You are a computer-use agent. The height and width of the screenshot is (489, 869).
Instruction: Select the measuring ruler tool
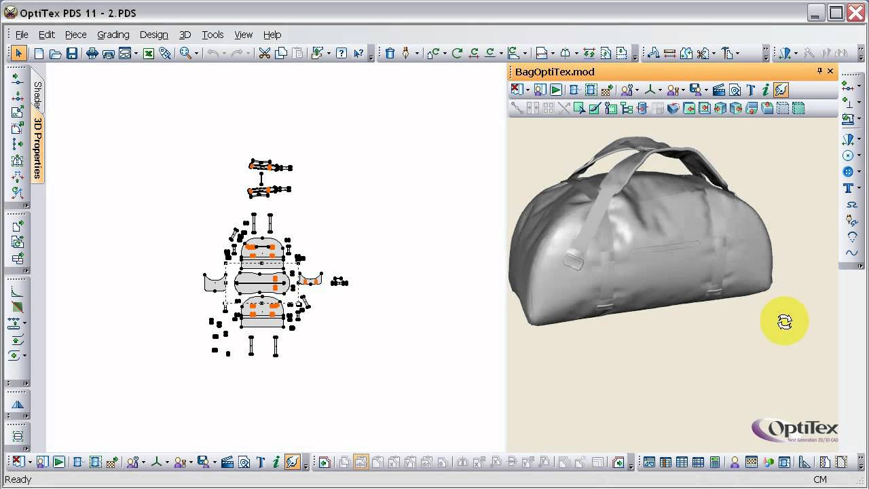click(669, 53)
